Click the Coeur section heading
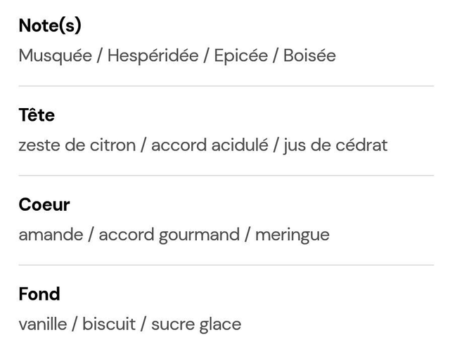 pyautogui.click(x=44, y=205)
